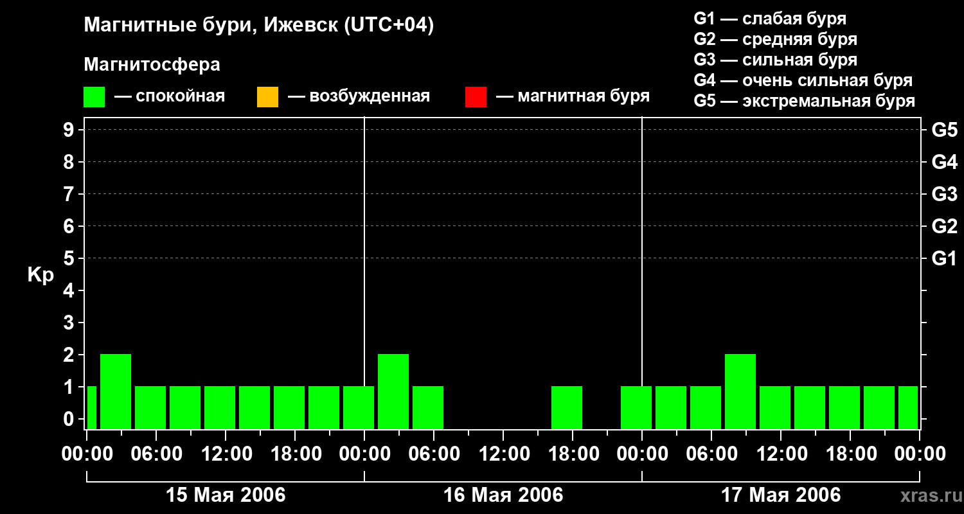964x514 pixels.
Task: Click the G1 label on the right axis
Action: tap(944, 258)
